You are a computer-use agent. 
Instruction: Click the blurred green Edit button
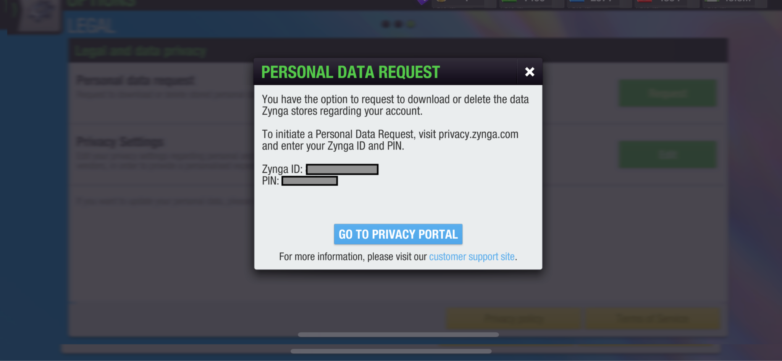pyautogui.click(x=667, y=154)
